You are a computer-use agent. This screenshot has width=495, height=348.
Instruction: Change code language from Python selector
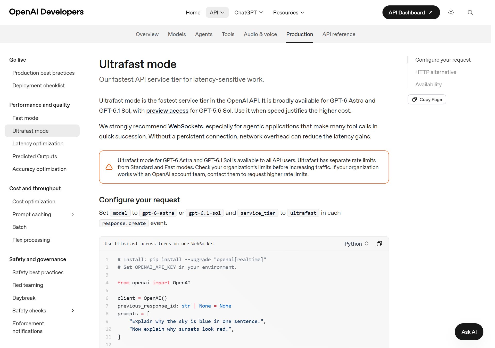coord(356,244)
